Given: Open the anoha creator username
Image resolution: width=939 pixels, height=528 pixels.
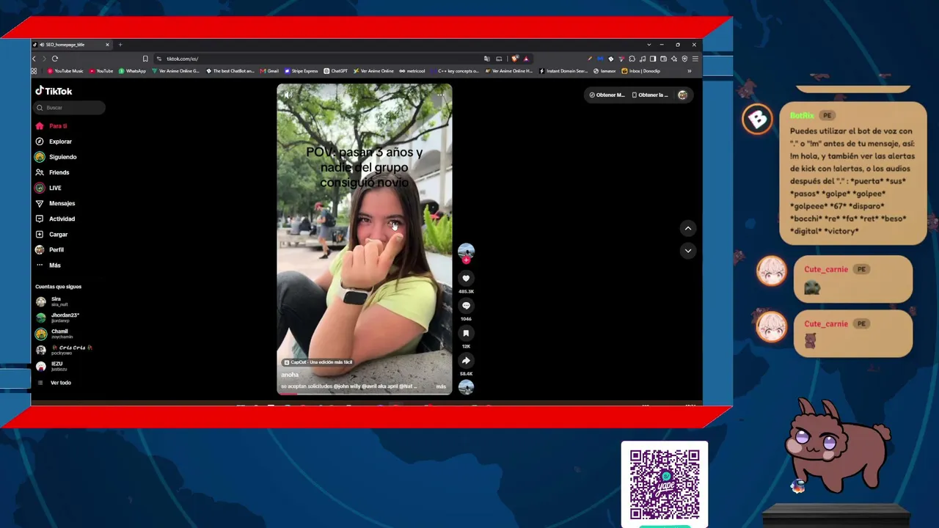Looking at the screenshot, I should pyautogui.click(x=290, y=375).
